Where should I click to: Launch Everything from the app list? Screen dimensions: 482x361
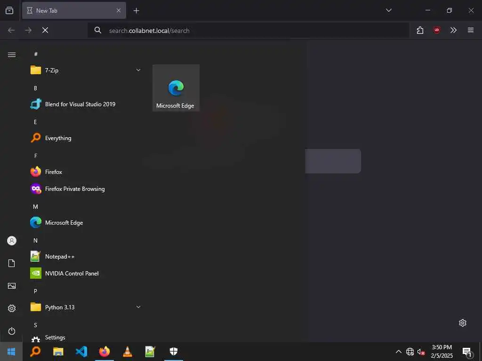coord(86,138)
